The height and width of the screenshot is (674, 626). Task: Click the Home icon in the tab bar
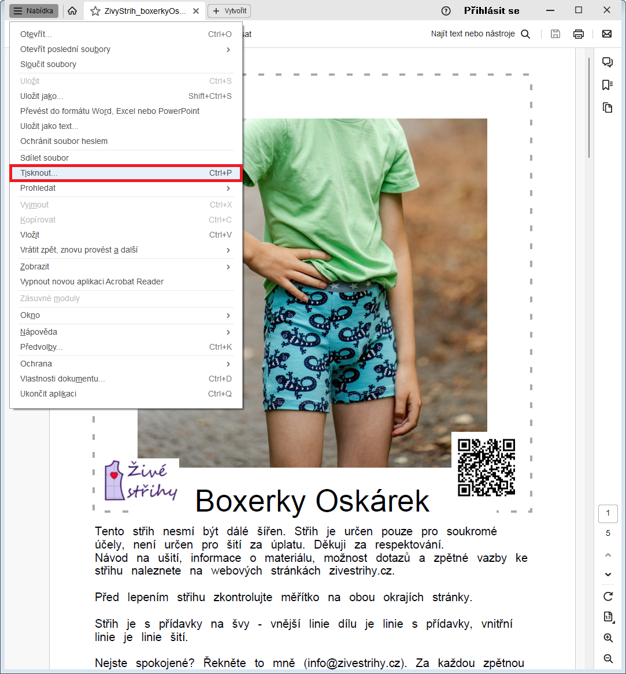(72, 11)
